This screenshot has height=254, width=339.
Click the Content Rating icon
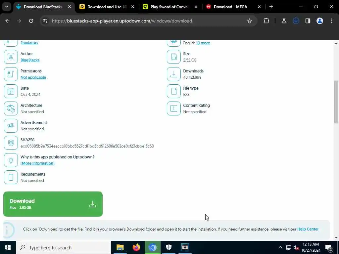point(173,108)
